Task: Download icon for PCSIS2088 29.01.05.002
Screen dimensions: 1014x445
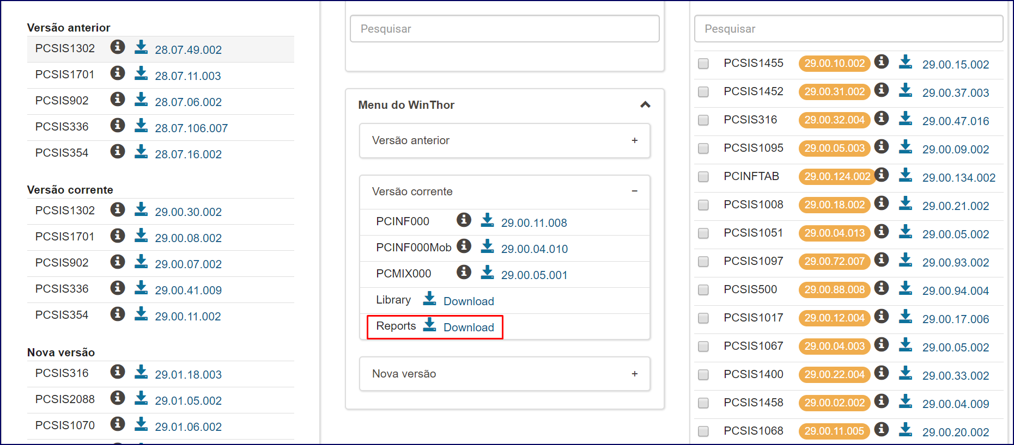Action: [x=141, y=398]
